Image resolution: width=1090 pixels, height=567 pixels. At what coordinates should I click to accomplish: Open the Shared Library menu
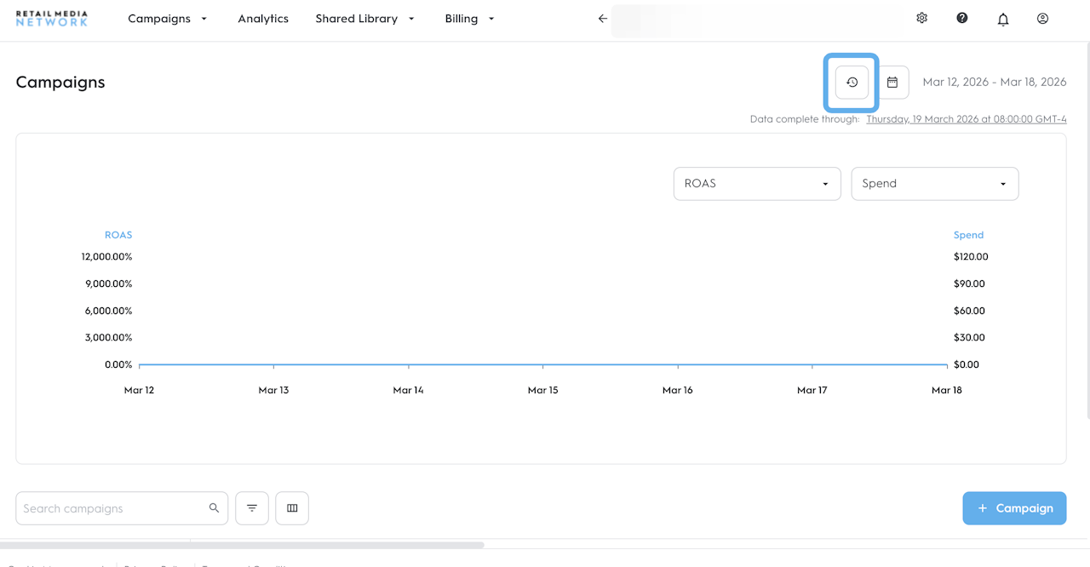[x=364, y=19]
